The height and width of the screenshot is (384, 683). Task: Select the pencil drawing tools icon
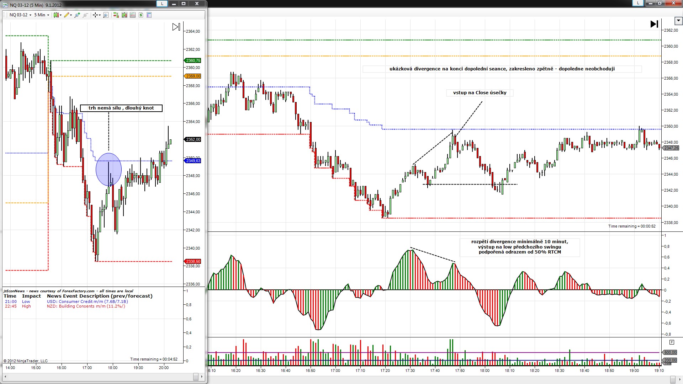67,15
